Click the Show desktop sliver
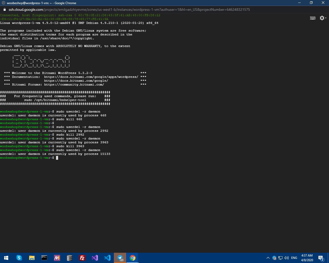329x263 pixels. pos(328,258)
